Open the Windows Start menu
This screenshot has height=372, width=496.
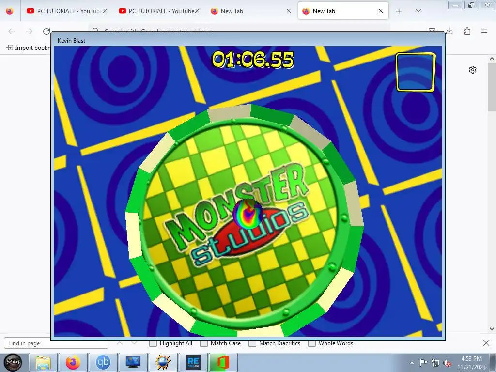tap(13, 362)
